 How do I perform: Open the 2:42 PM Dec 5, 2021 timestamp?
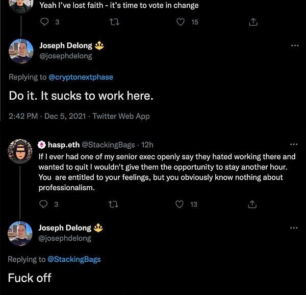pos(47,116)
